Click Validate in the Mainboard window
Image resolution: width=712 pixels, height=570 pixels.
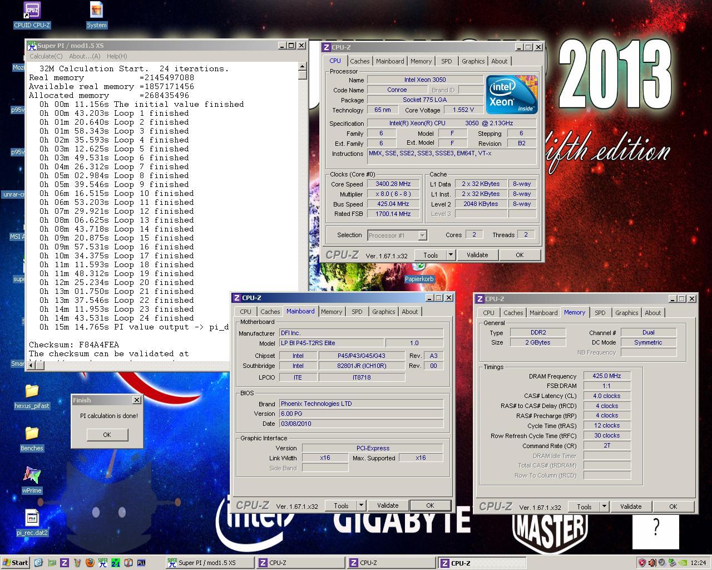coord(388,505)
